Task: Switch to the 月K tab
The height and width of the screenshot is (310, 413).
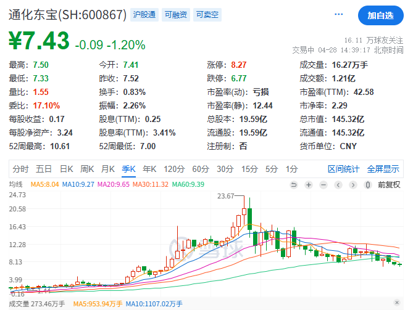Action: (108, 169)
